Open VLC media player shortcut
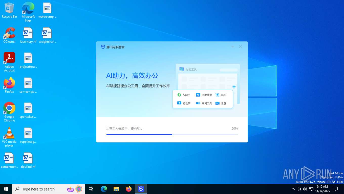The width and height of the screenshot is (344, 194). 9,137
